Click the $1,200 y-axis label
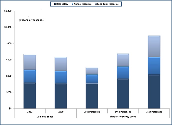The image size is (172, 125). coord(8,11)
